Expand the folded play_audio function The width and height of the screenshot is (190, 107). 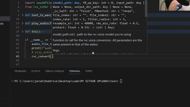23,23
